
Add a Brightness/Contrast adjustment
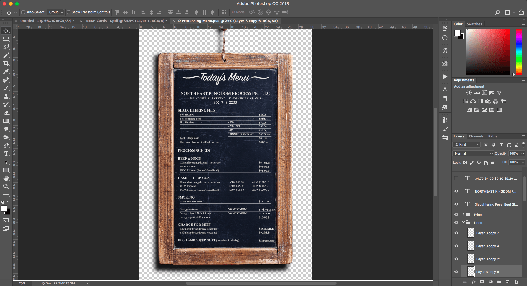[469, 93]
